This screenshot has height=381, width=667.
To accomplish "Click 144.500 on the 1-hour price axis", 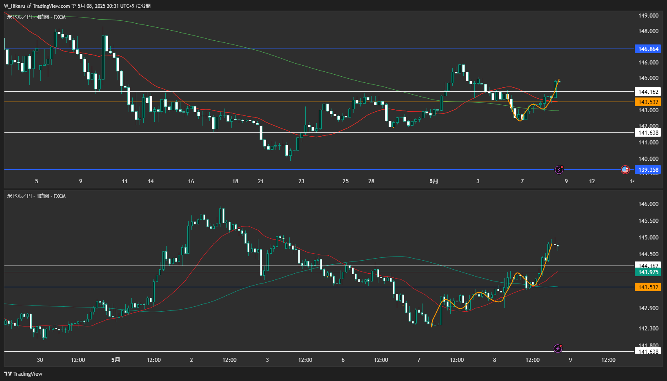I will coord(648,254).
